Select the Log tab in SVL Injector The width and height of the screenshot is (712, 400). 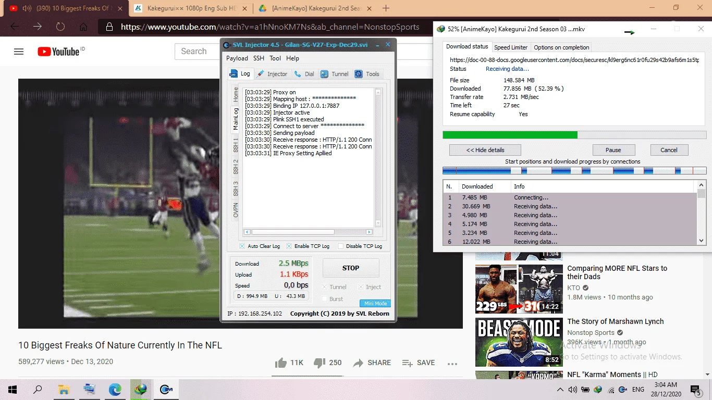point(240,74)
